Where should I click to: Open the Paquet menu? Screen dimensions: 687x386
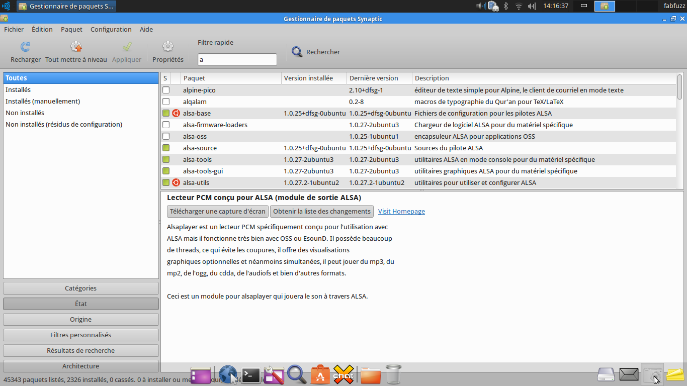pos(71,29)
